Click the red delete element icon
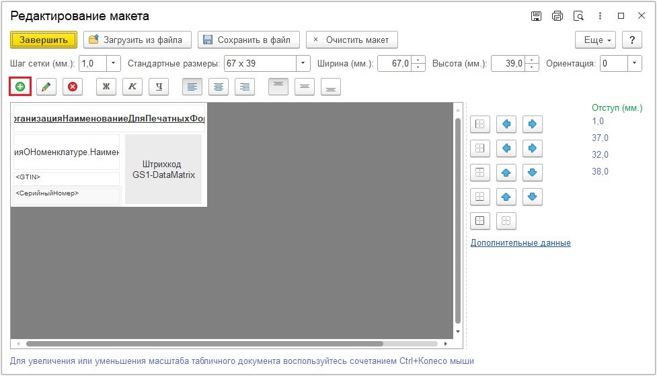Image resolution: width=657 pixels, height=376 pixels. (x=73, y=87)
